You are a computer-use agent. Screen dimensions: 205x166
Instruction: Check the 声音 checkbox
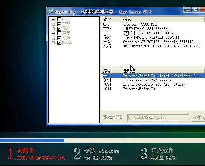pyautogui.click(x=59, y=33)
